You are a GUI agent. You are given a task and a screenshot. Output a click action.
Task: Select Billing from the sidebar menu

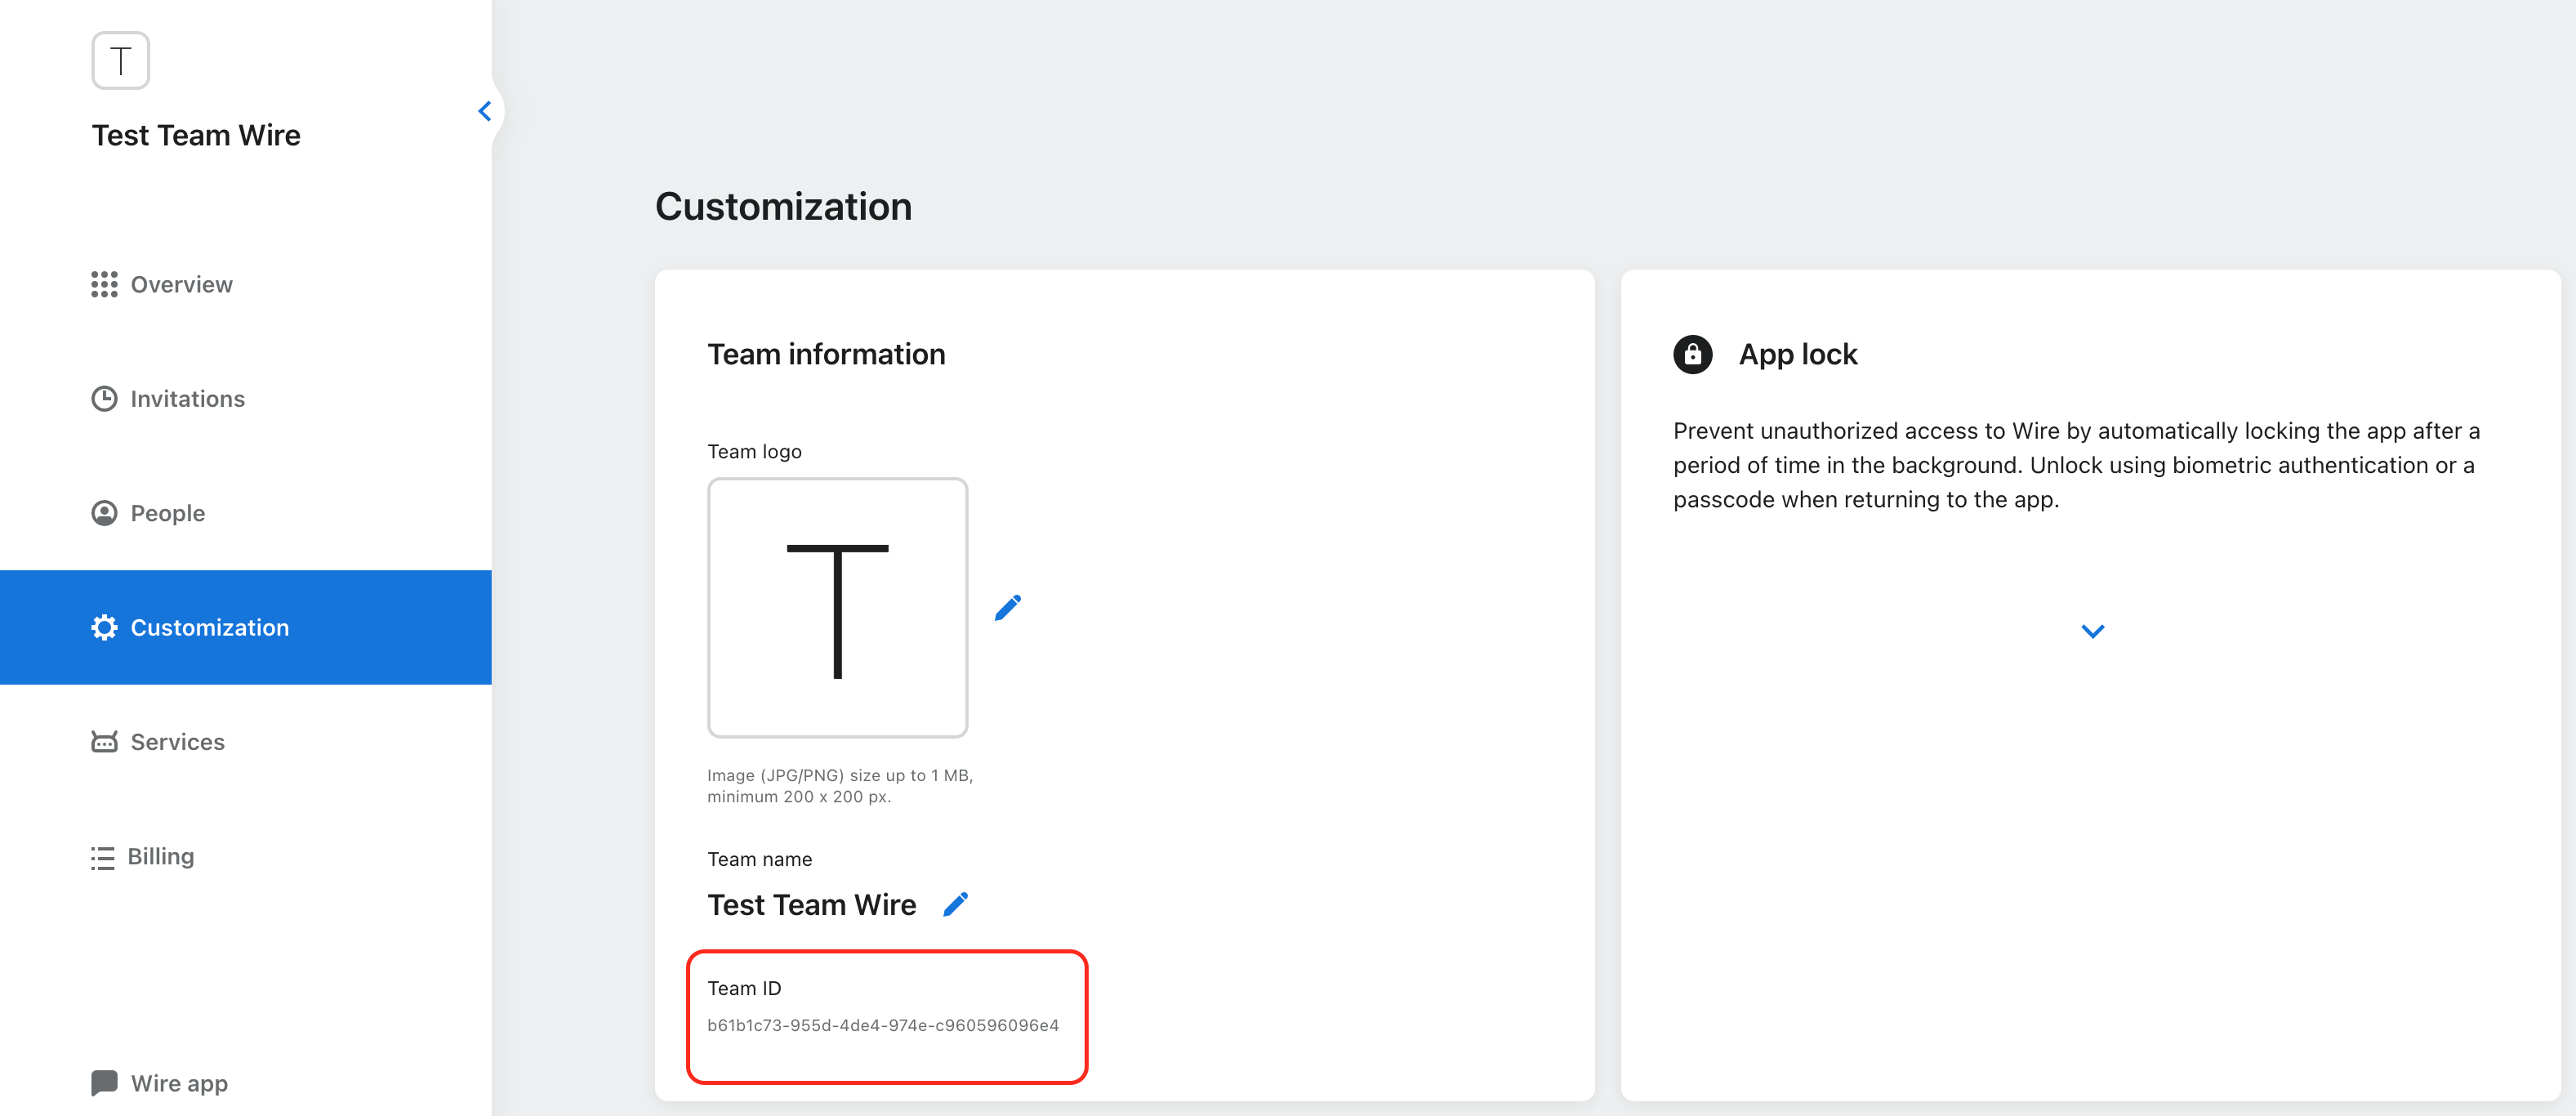click(x=162, y=856)
